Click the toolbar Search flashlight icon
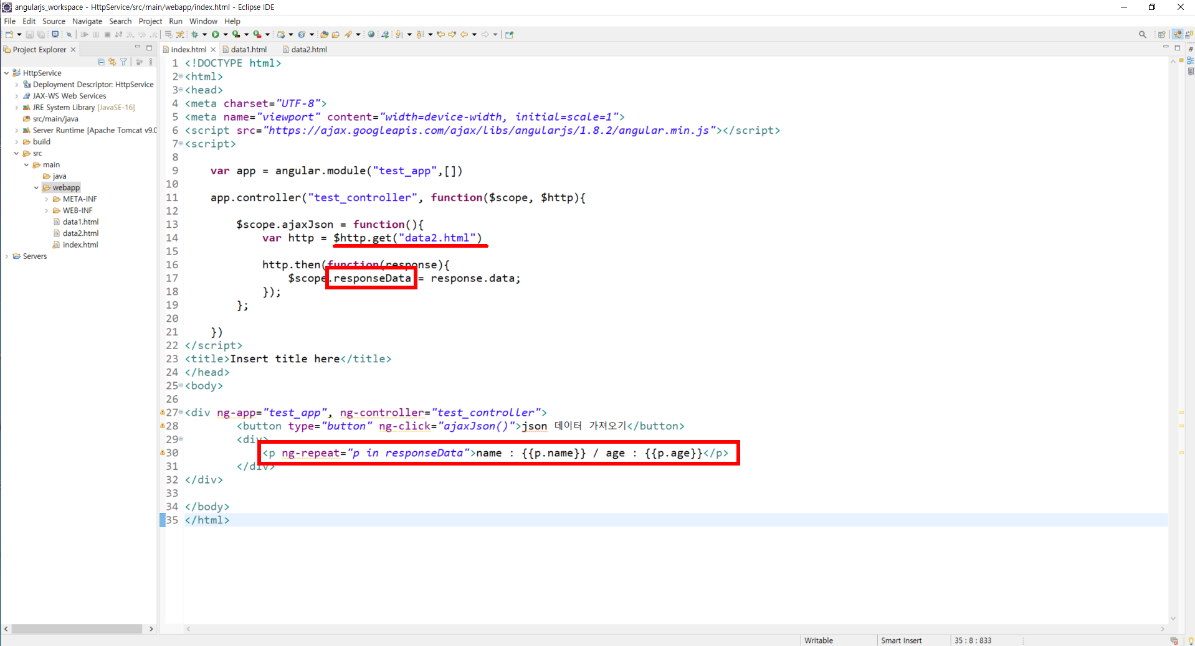Screen dimensions: 1195x646 (x=348, y=34)
